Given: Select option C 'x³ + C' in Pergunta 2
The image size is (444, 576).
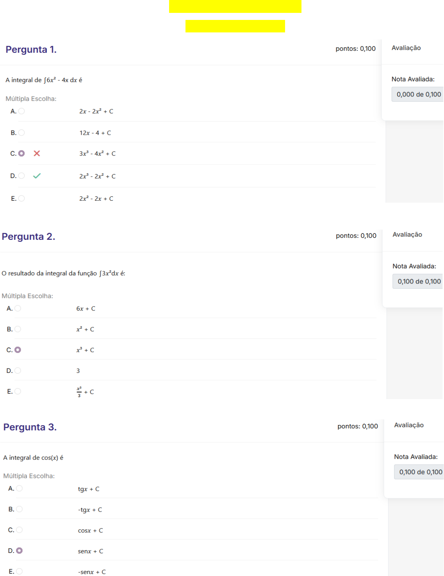Looking at the screenshot, I should pyautogui.click(x=18, y=350).
